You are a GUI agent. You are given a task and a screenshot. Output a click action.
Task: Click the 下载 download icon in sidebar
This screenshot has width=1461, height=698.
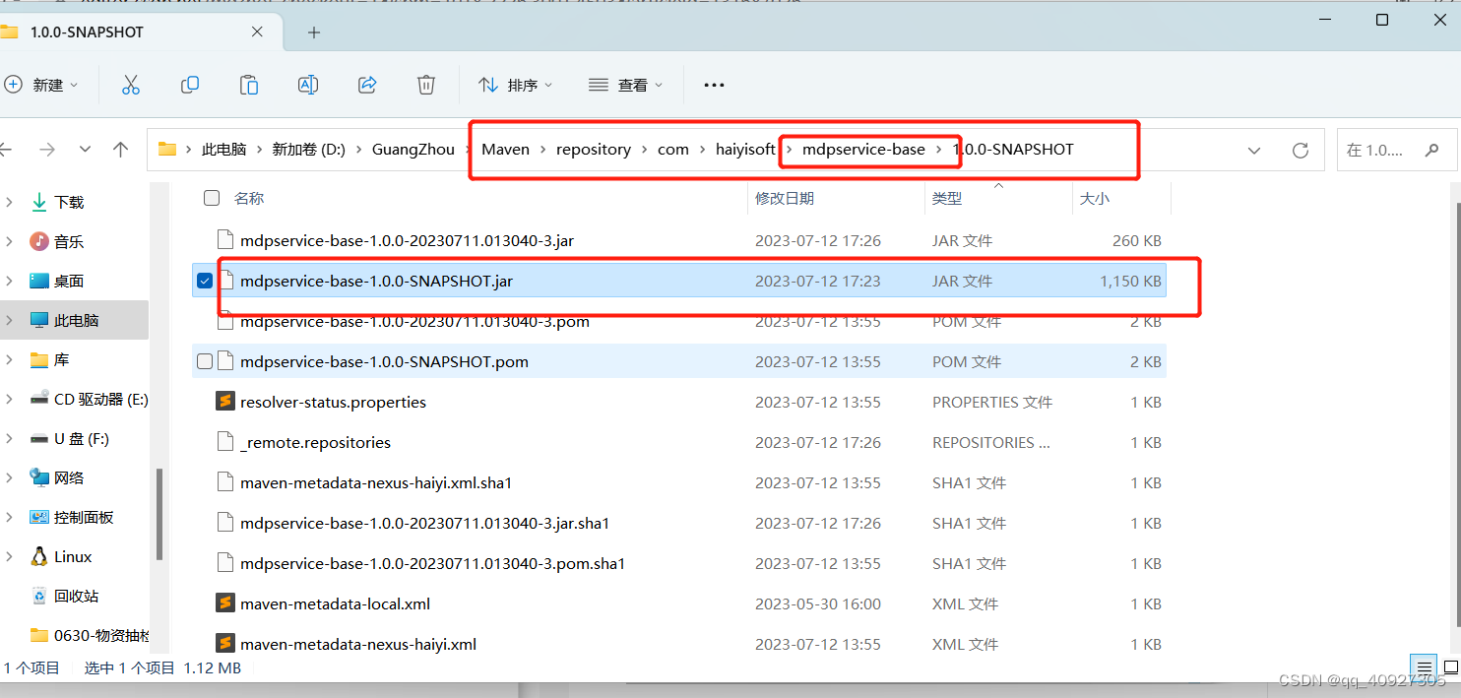click(39, 202)
